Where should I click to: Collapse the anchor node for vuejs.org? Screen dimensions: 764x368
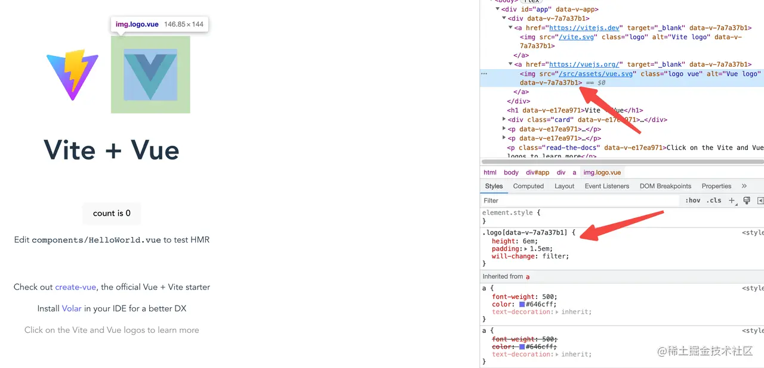click(510, 64)
